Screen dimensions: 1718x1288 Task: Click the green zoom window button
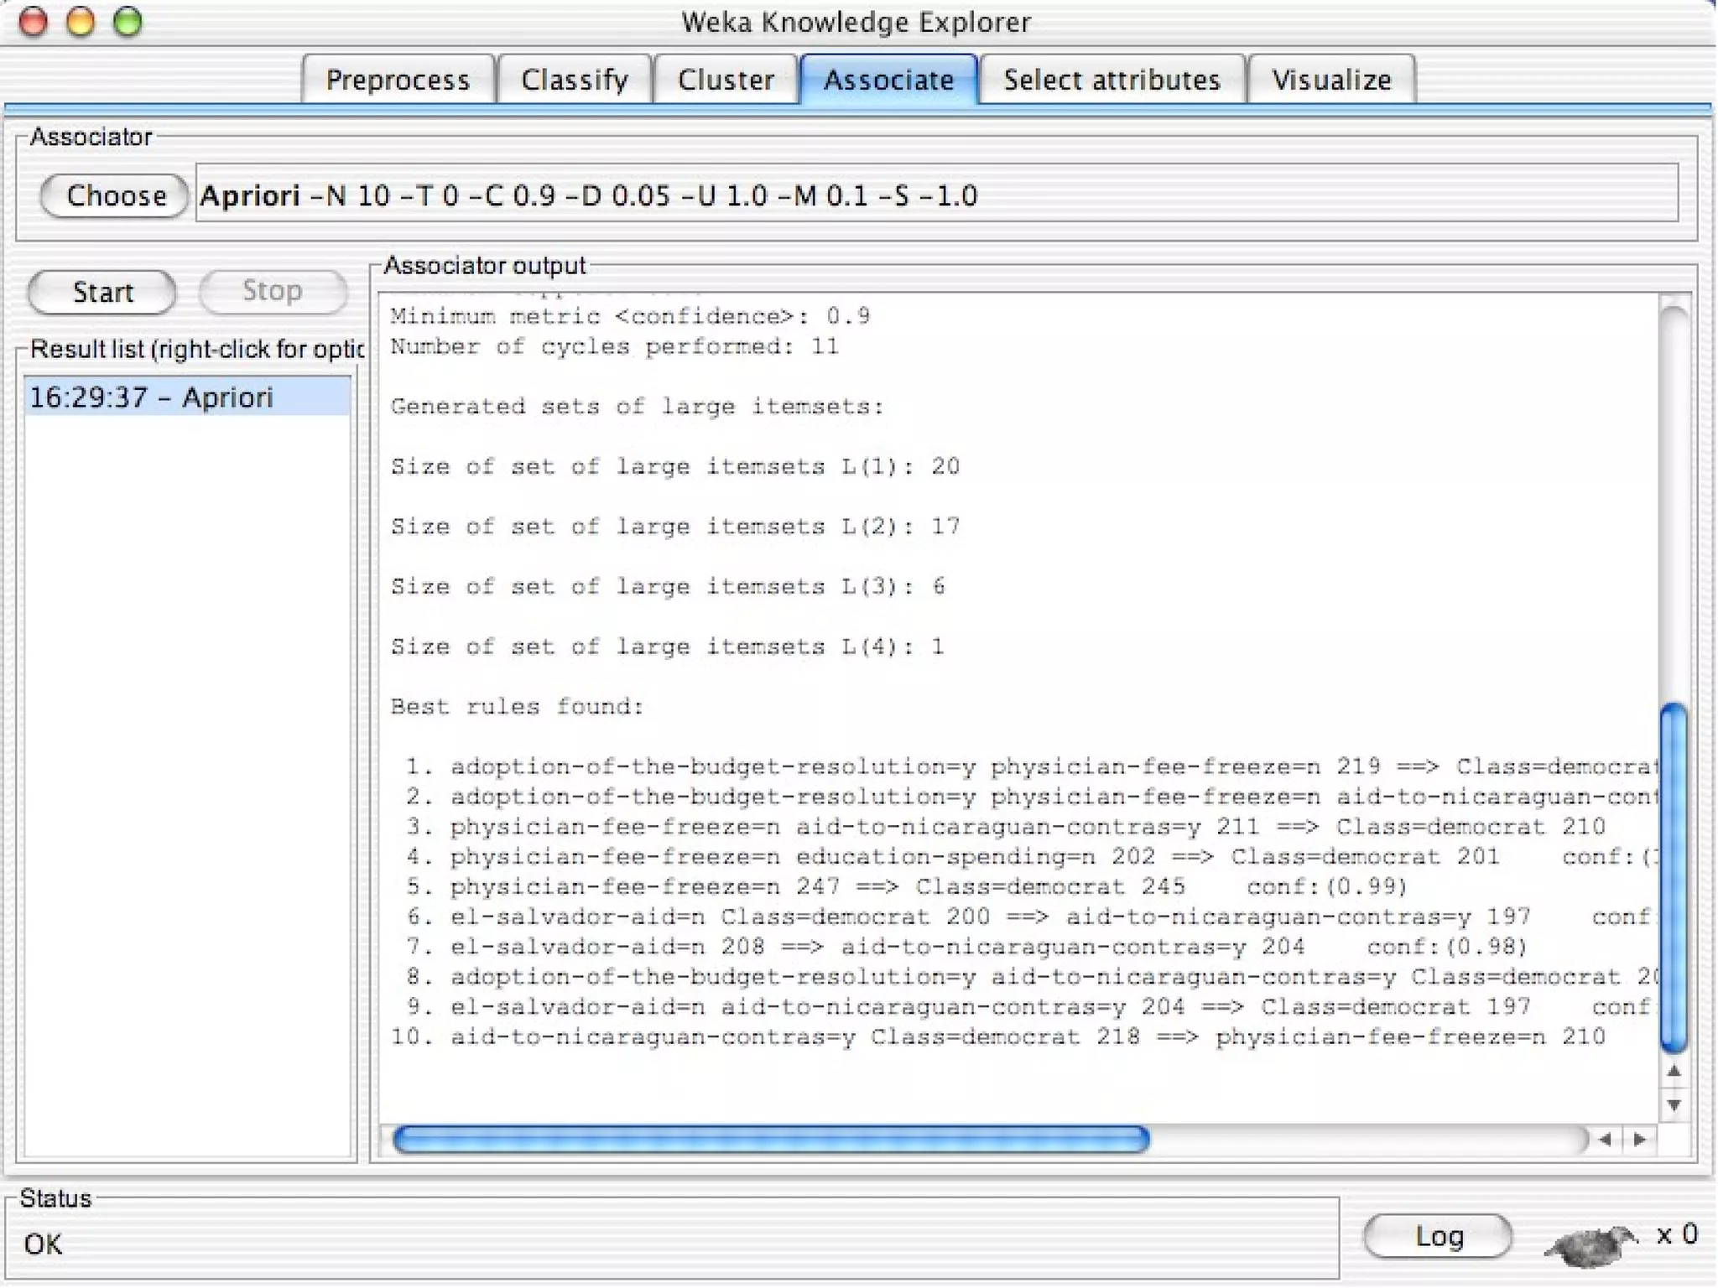[128, 22]
